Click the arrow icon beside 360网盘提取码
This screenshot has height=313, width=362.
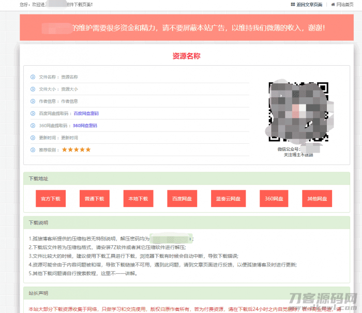point(33,126)
